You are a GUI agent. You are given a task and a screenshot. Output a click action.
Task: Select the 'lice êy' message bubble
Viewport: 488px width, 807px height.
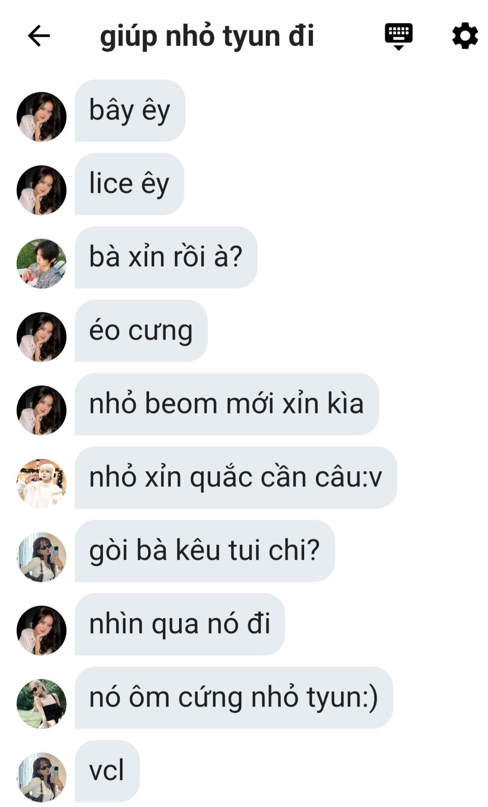(x=129, y=184)
